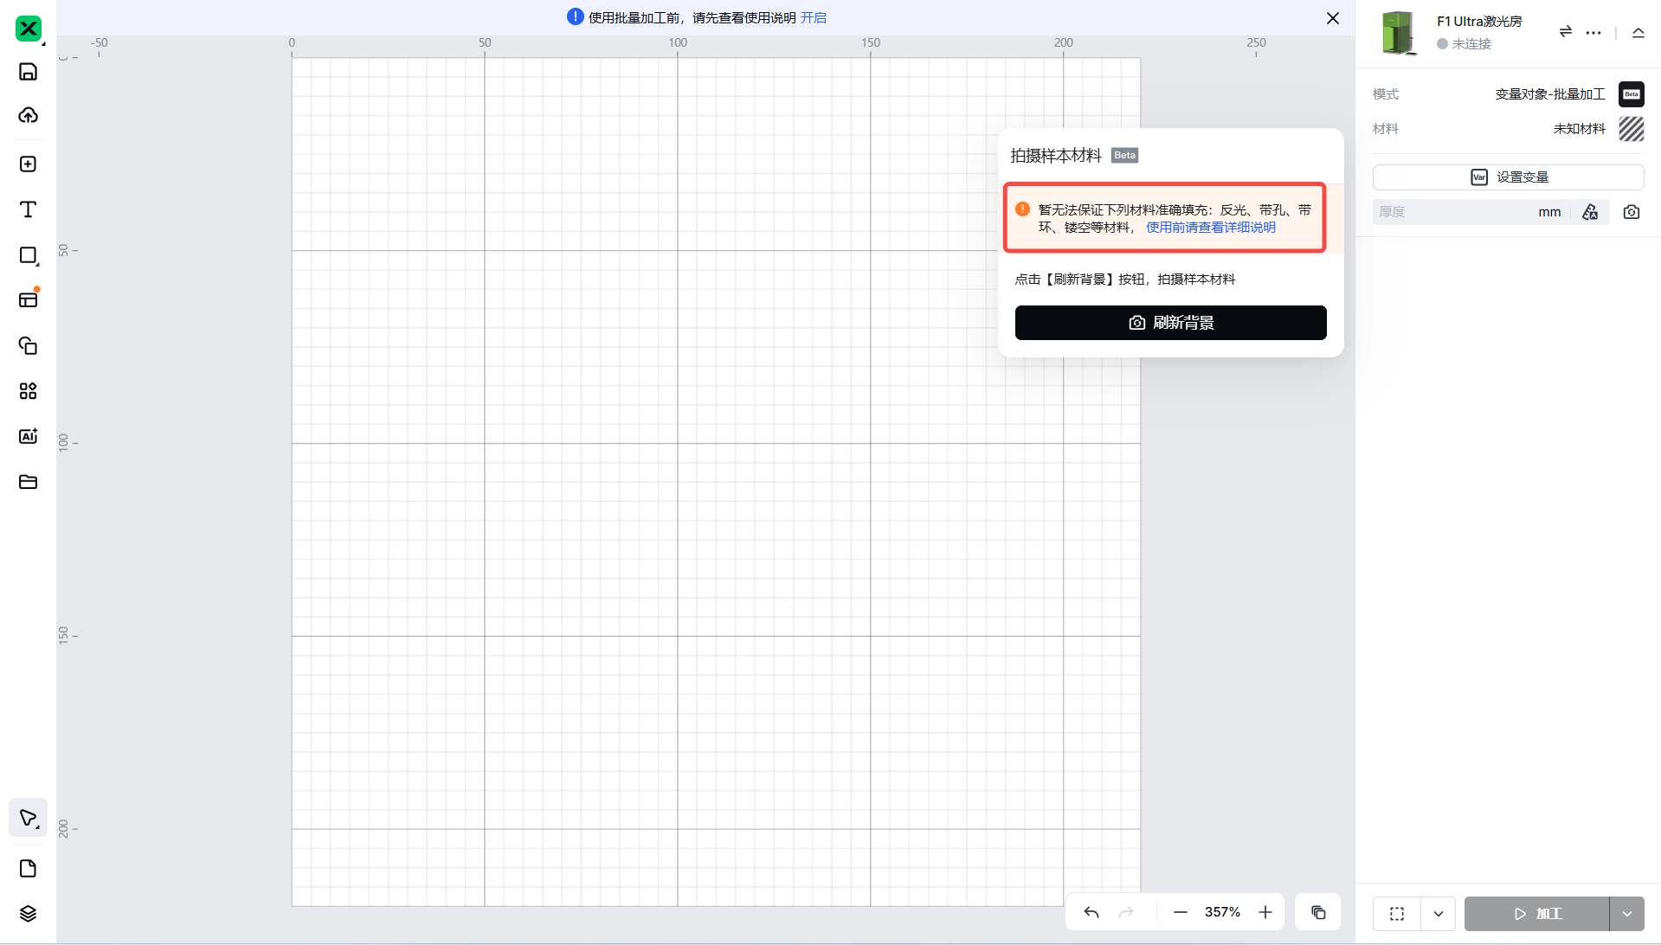The height and width of the screenshot is (945, 1661).
Task: Click the 刷新背景 button
Action: pyautogui.click(x=1170, y=323)
